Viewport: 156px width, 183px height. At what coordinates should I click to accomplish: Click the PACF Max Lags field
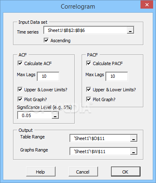(117, 76)
